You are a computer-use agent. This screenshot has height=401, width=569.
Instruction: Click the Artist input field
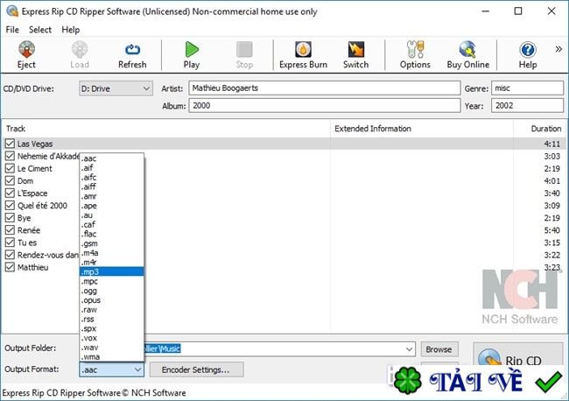325,88
